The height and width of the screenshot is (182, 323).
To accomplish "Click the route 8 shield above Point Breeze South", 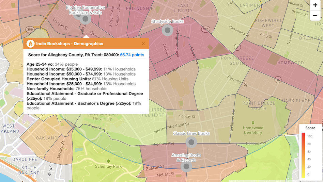I will [237, 47].
